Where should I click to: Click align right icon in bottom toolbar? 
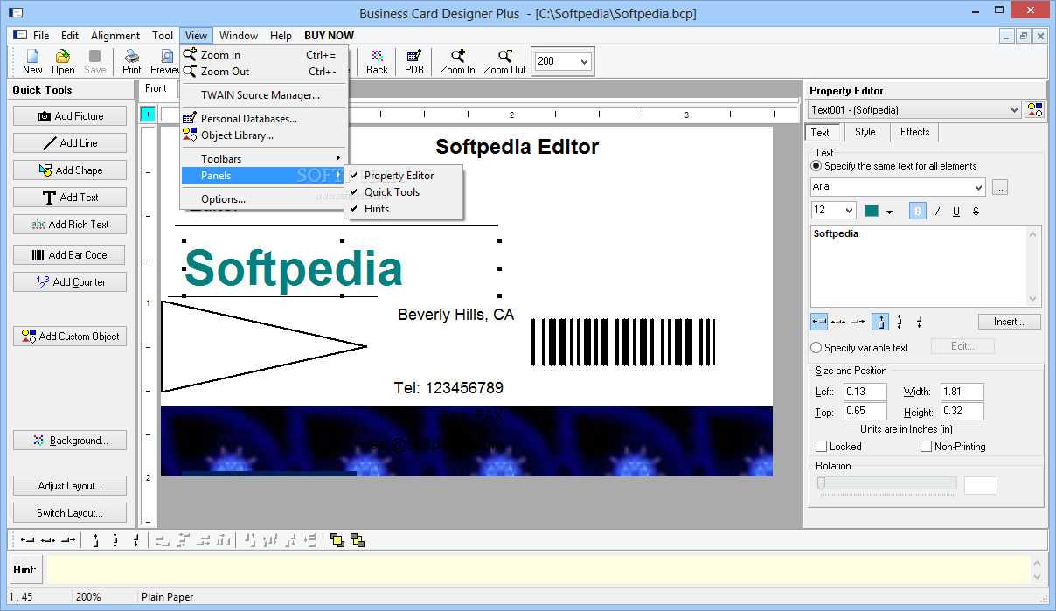pos(68,540)
